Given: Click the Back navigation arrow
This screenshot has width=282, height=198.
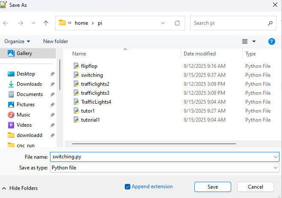Looking at the screenshot, I should point(6,23).
